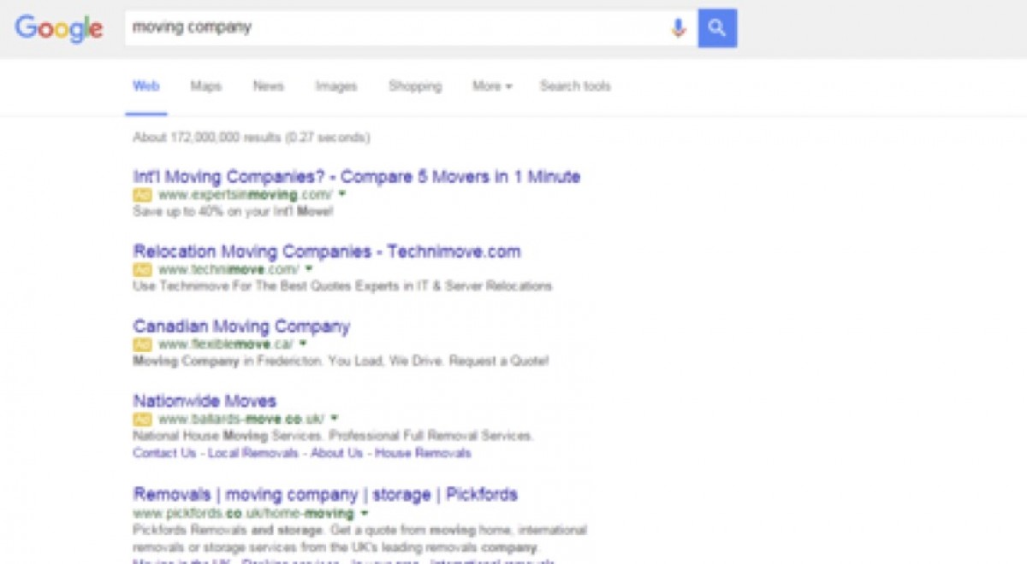1027x564 pixels.
Task: Open dropdown arrow next to www.technimove.com
Action: pyautogui.click(x=309, y=268)
